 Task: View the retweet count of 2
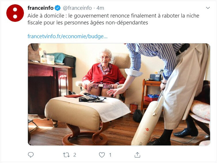pyautogui.click(x=75, y=155)
